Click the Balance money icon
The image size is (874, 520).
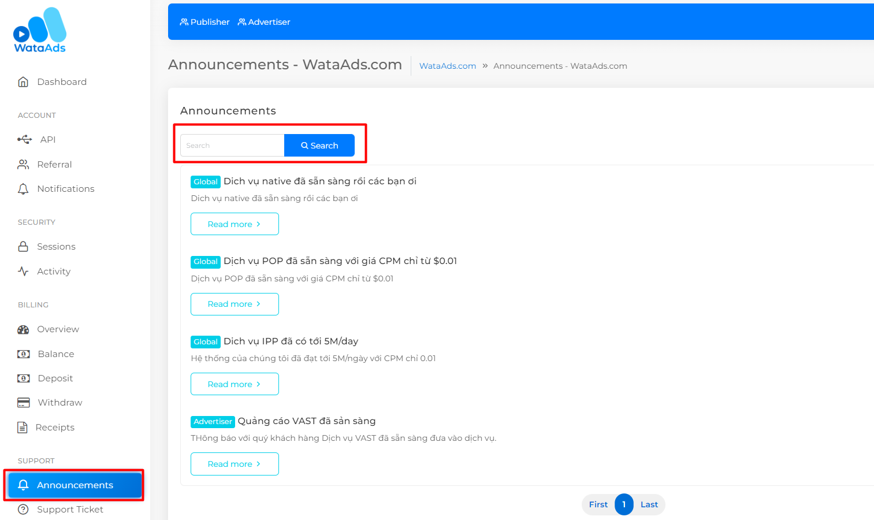pos(24,354)
